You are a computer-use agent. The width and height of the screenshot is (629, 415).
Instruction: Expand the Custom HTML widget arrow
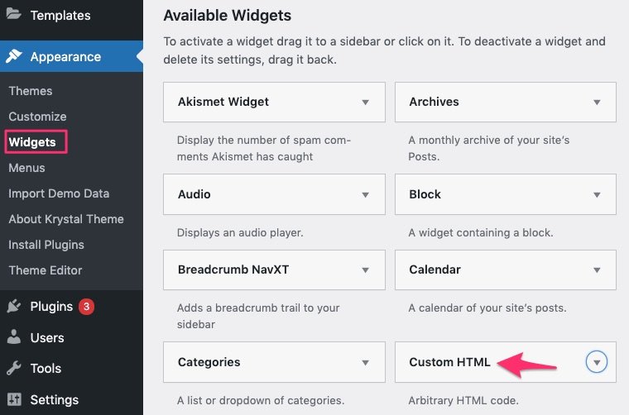597,362
